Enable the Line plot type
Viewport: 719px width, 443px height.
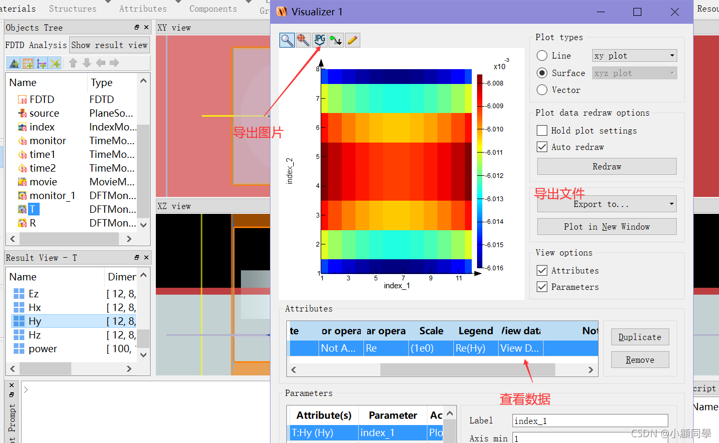(541, 55)
